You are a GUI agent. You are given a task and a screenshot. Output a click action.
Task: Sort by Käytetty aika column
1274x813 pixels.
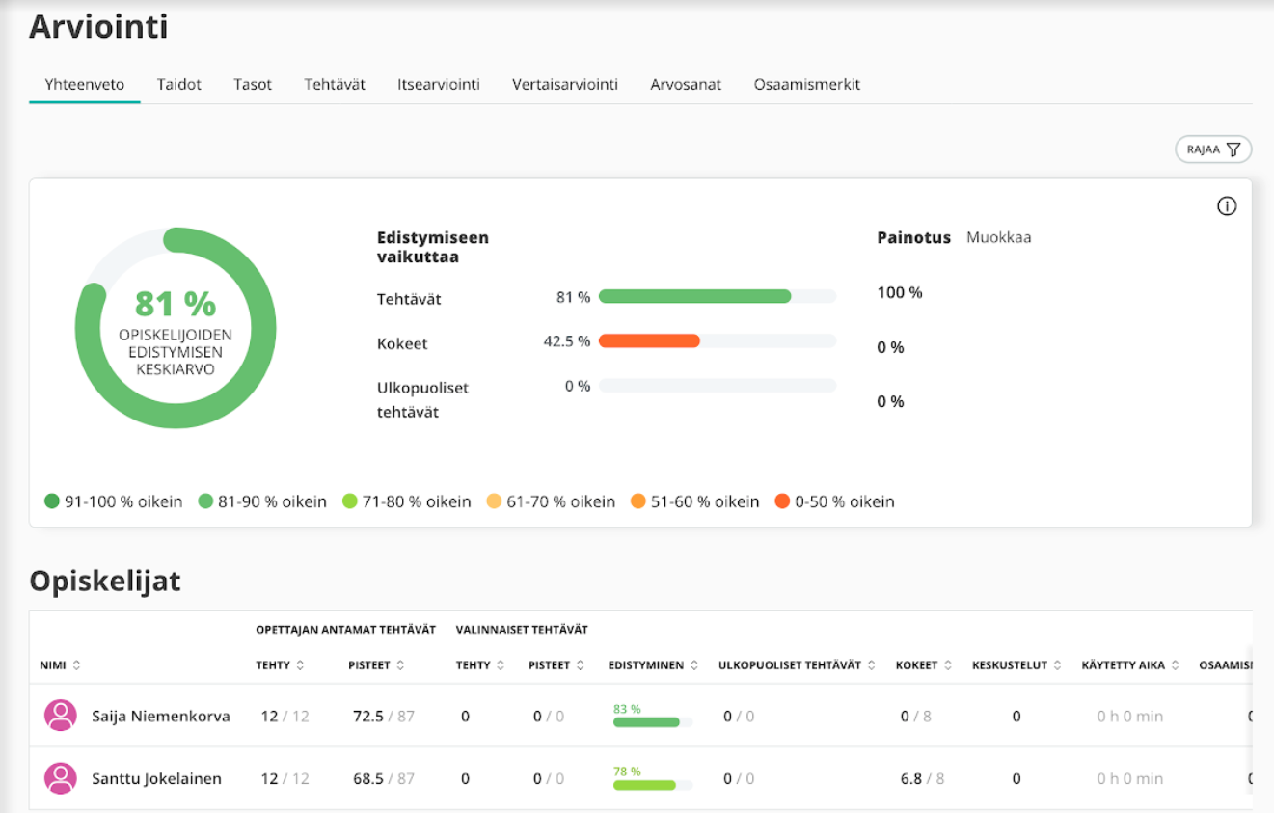[x=1176, y=665]
